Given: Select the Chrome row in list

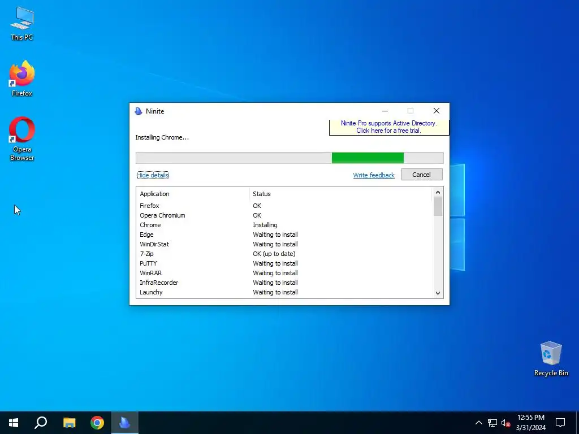Looking at the screenshot, I should (x=284, y=225).
